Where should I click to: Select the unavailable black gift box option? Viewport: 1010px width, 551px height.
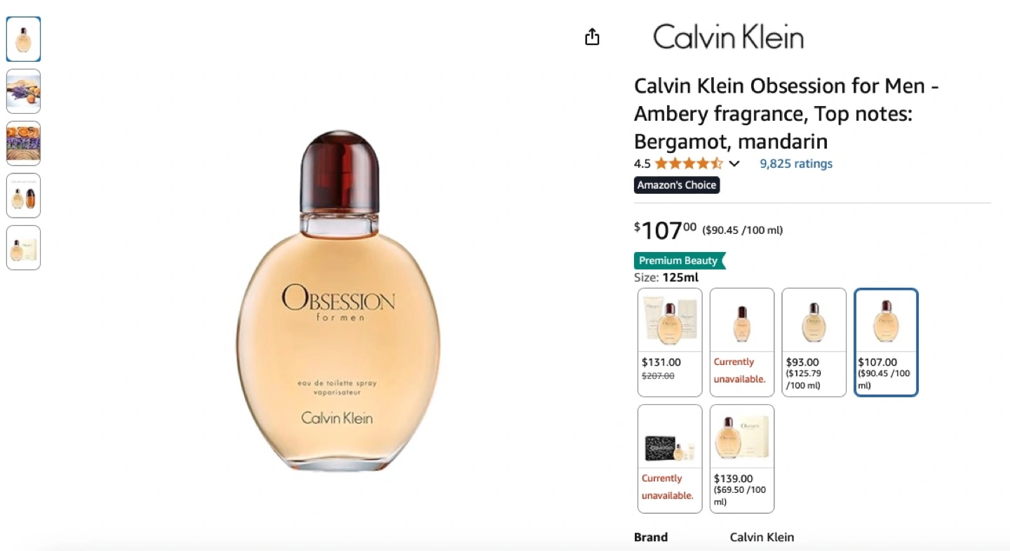click(x=670, y=459)
